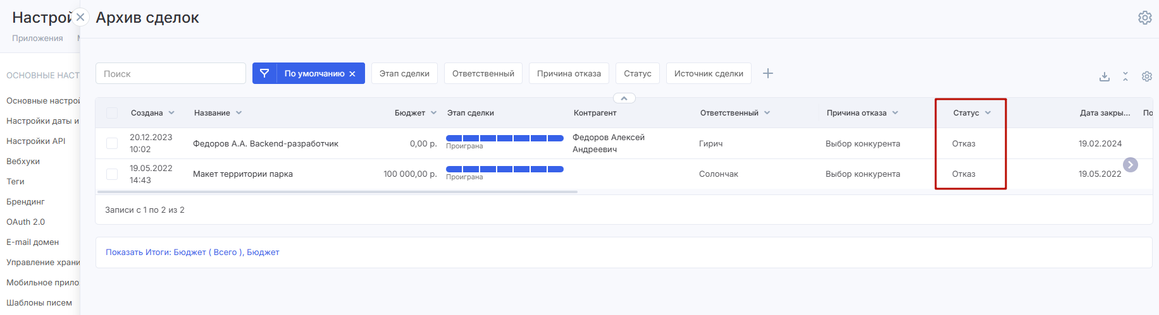
Task: Click the collapse rows double-chevron icon
Action: pyautogui.click(x=1125, y=76)
